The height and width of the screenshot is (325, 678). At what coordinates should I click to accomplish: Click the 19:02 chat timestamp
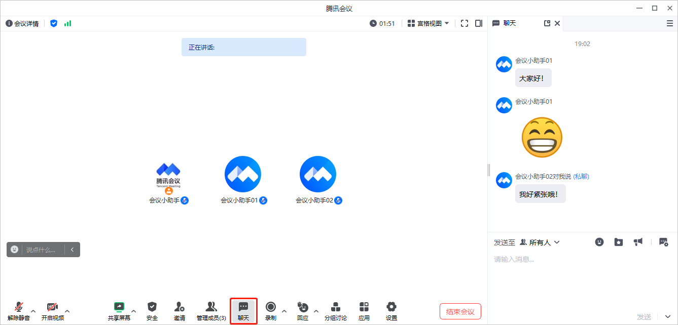click(x=582, y=44)
